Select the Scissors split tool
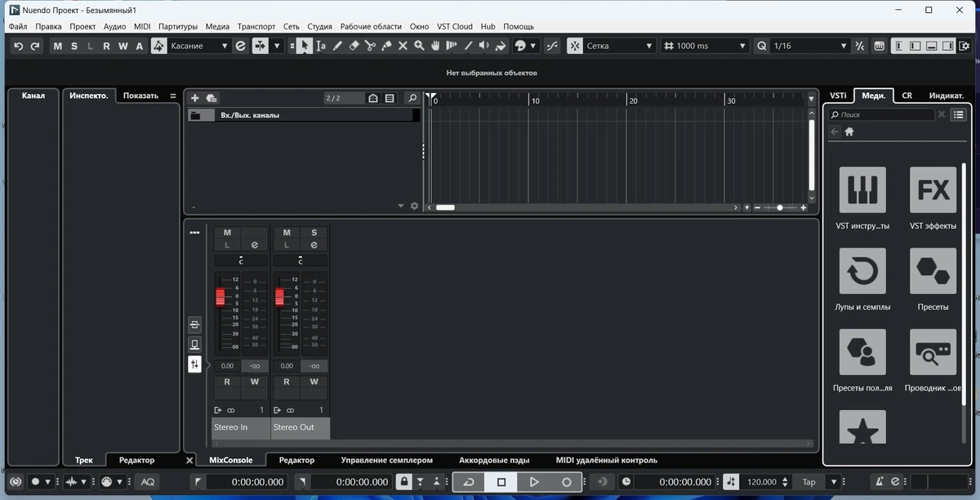This screenshot has height=500, width=980. [x=370, y=46]
